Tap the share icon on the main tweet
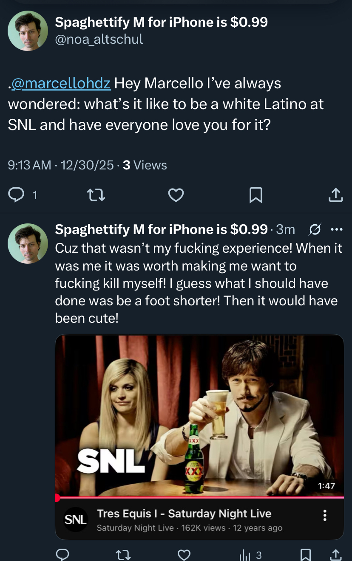Image resolution: width=352 pixels, height=561 pixels. (335, 195)
